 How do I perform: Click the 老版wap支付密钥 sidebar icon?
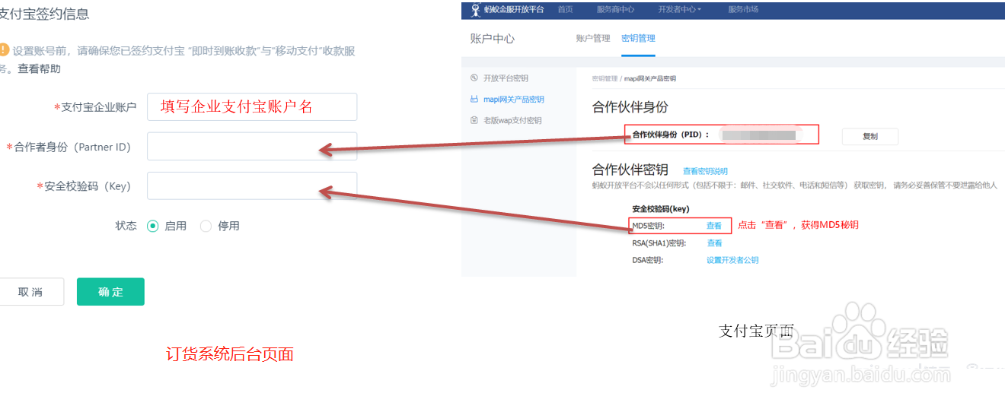click(474, 120)
